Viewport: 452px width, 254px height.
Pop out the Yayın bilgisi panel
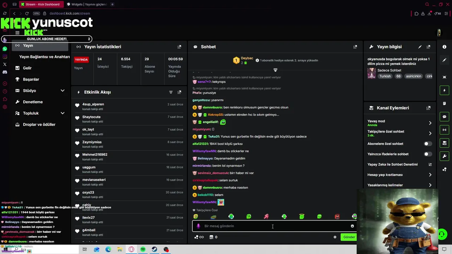(x=428, y=47)
